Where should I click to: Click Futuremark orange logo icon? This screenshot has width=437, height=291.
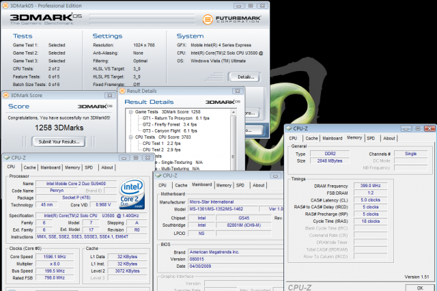pyautogui.click(x=208, y=19)
